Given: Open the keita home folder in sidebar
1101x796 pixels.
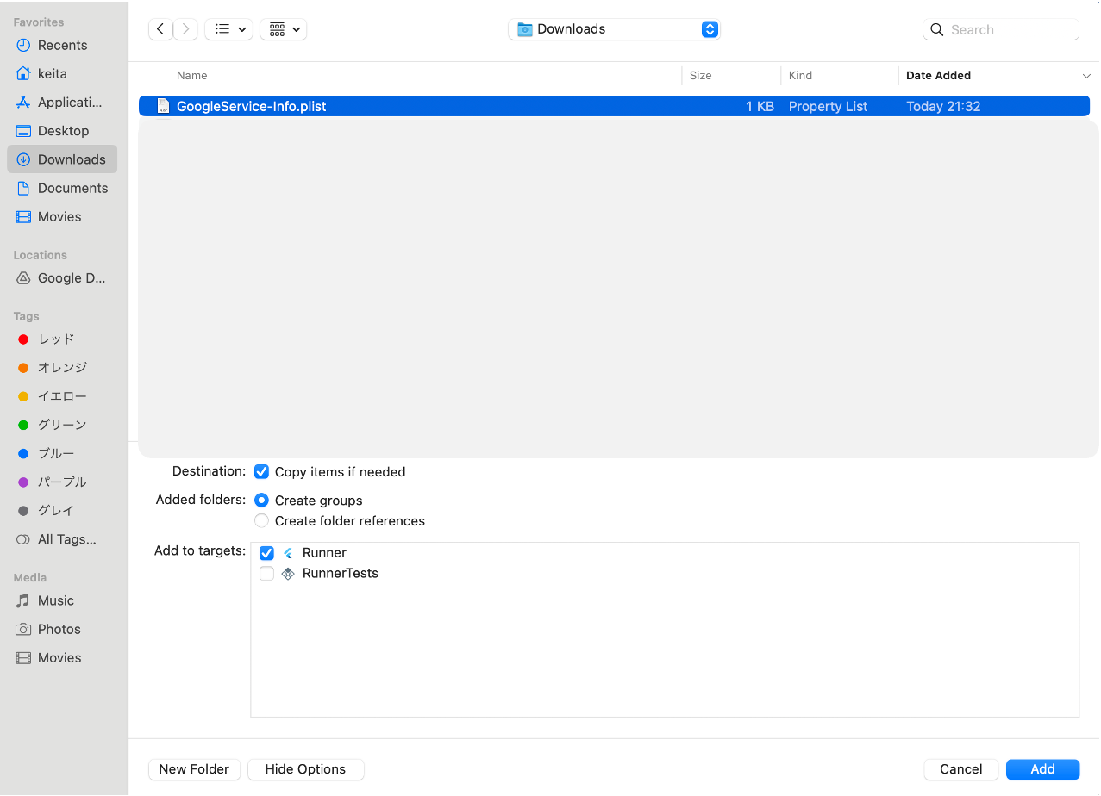Looking at the screenshot, I should coord(52,73).
